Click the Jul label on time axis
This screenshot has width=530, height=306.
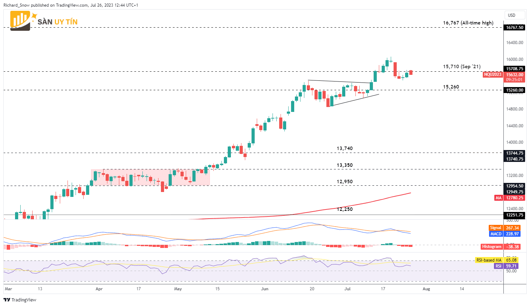point(347,289)
